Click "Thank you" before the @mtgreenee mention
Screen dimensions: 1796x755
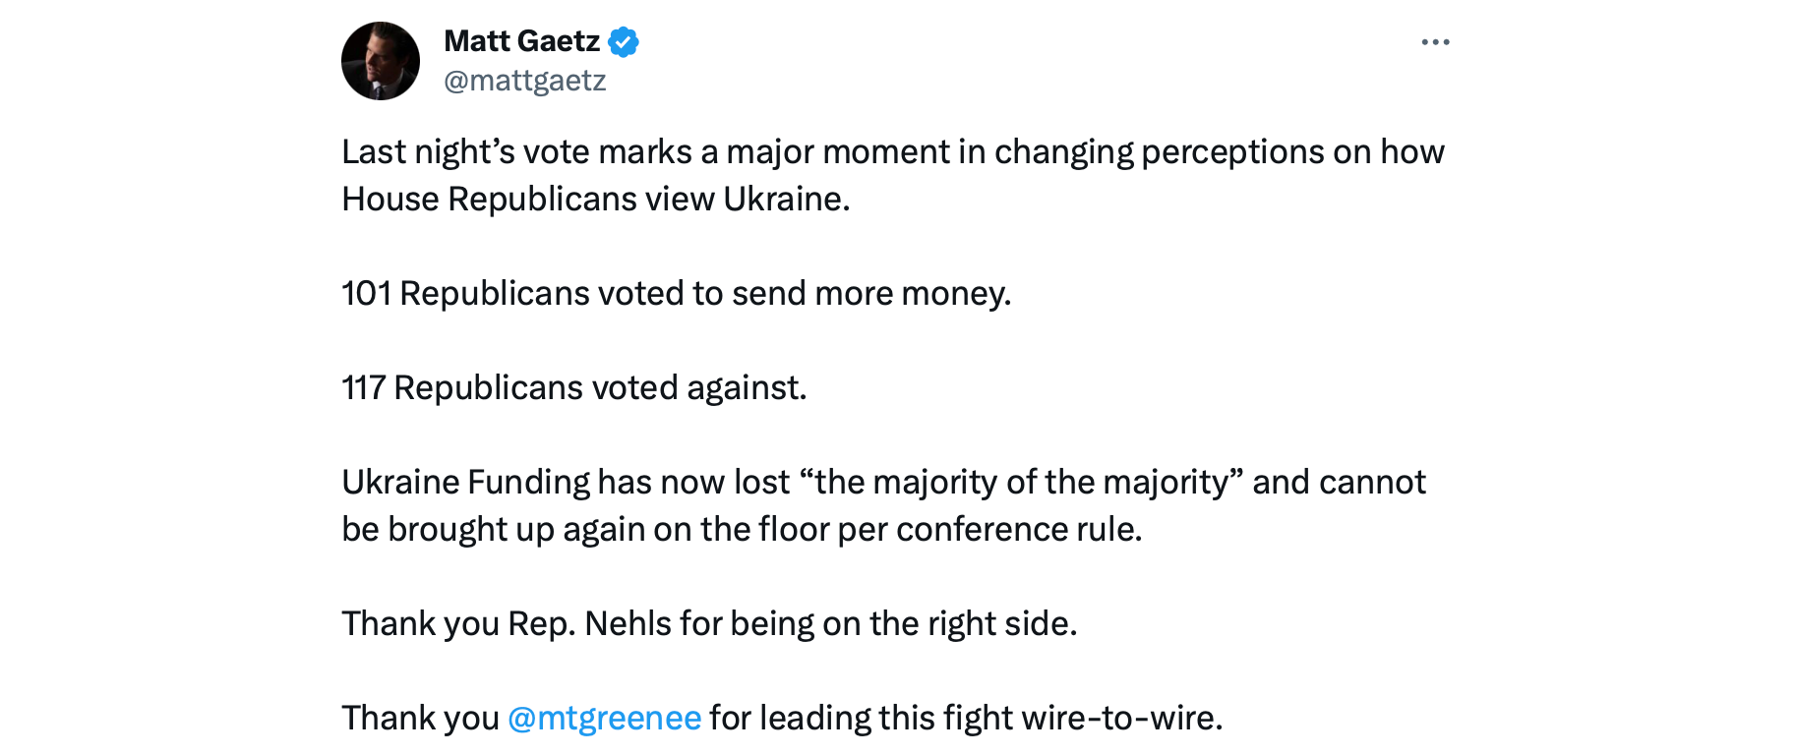(420, 719)
